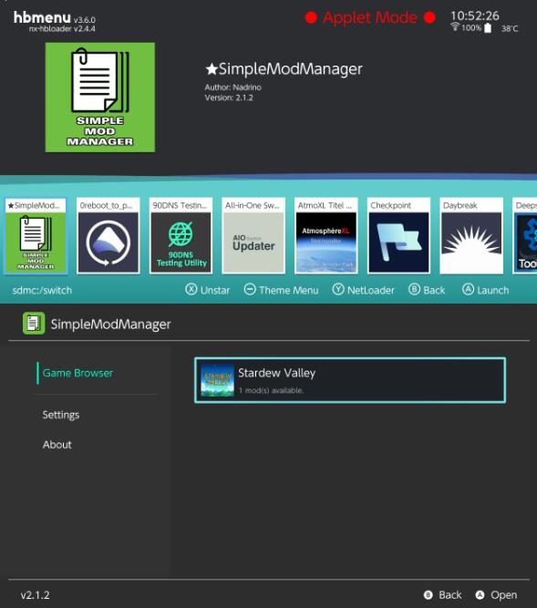The width and height of the screenshot is (537, 608).
Task: Click the sdmc:/switch path text
Action: coord(42,290)
